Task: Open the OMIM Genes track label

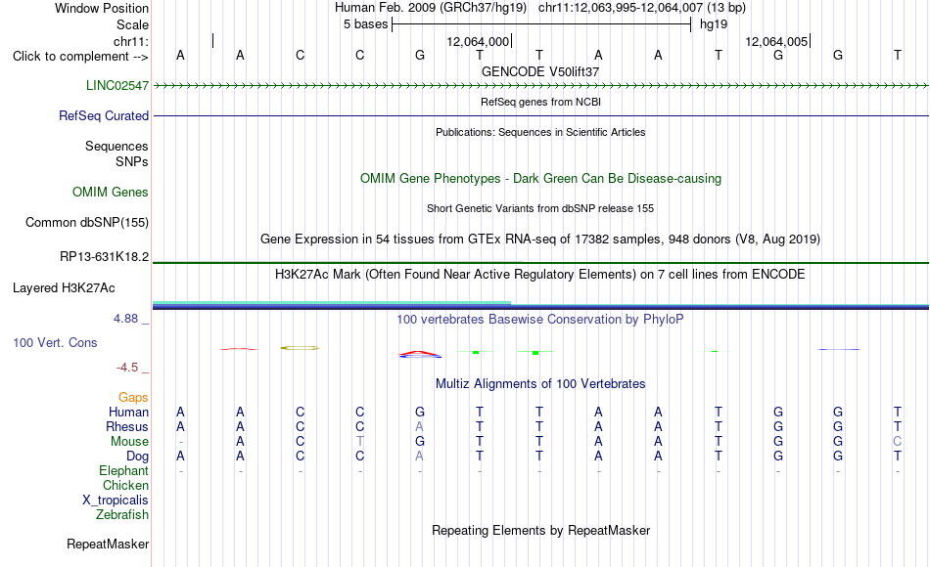Action: tap(111, 192)
